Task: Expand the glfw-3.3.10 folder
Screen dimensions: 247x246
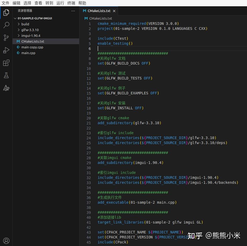Action: click(x=29, y=30)
